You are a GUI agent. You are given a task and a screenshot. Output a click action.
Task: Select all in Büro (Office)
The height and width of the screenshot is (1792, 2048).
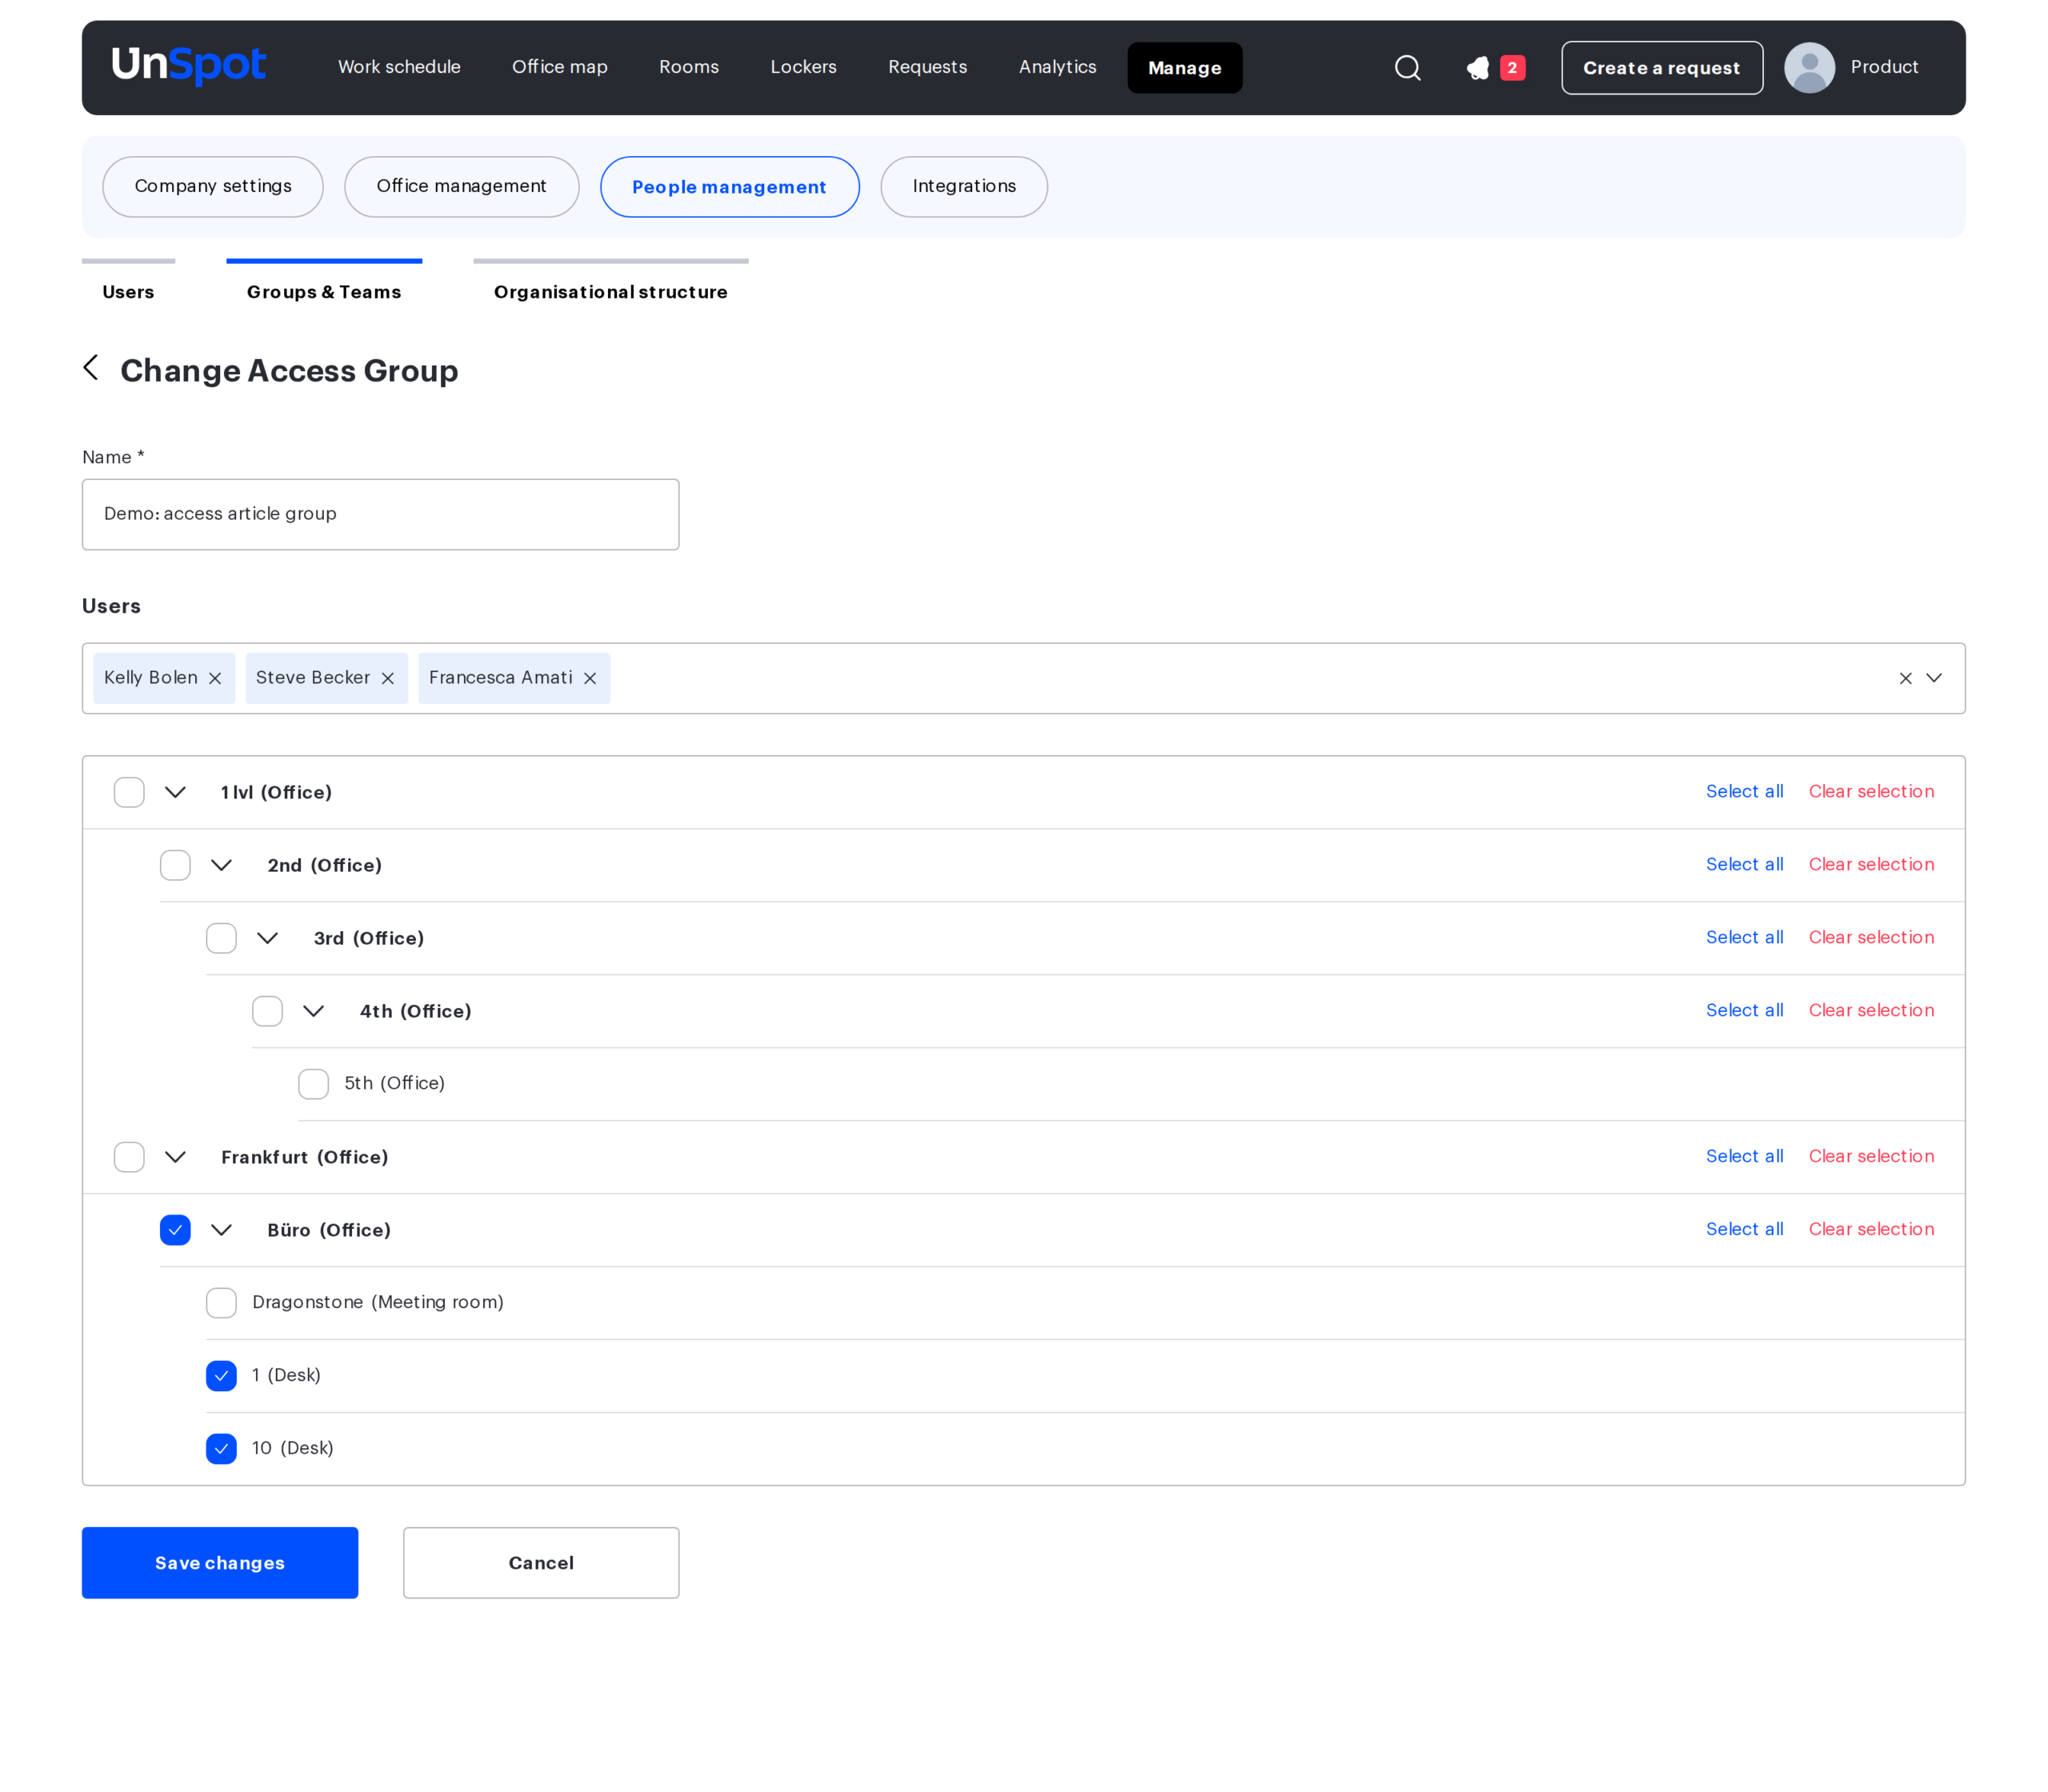pos(1744,1229)
